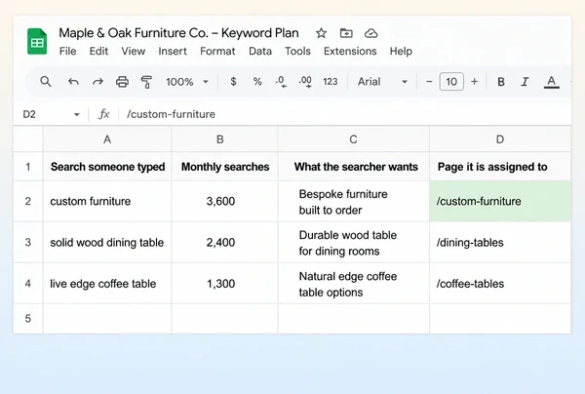
Task: Toggle bold formatting
Action: pyautogui.click(x=501, y=82)
